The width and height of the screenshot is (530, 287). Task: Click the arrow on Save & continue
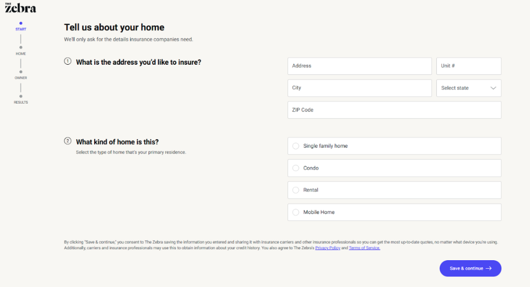click(489, 269)
